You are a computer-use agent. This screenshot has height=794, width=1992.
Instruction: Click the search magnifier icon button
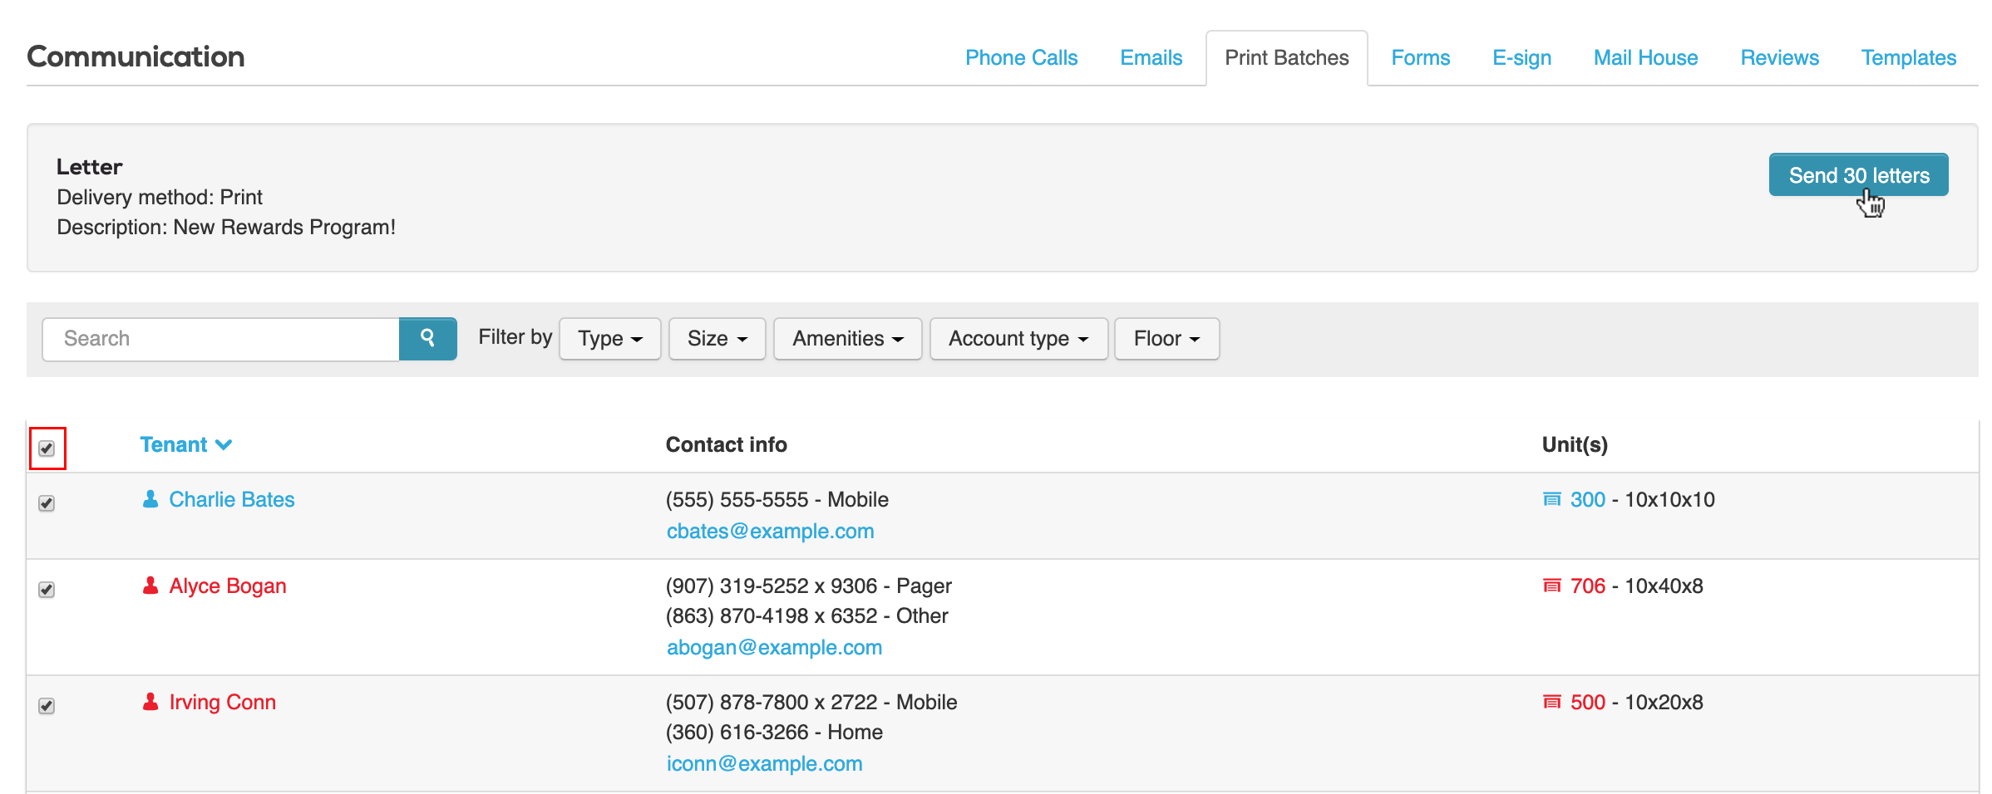tap(427, 338)
